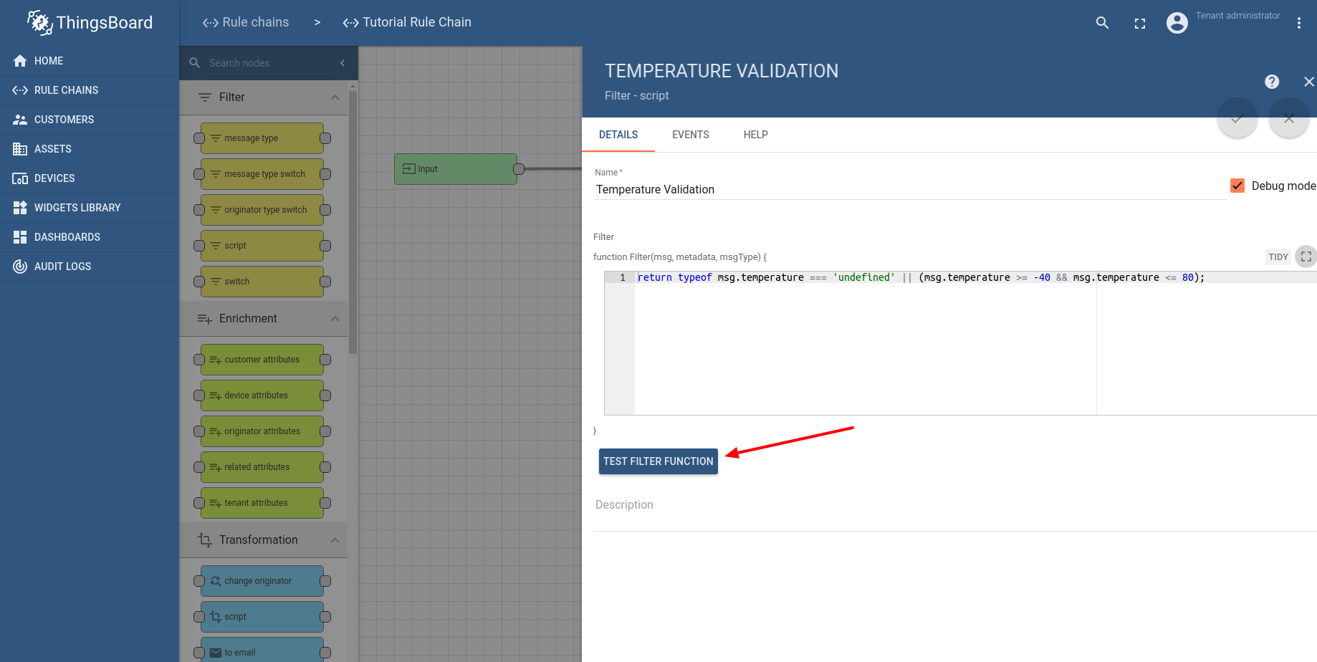Discard changes with the round X button
Image resolution: width=1317 pixels, height=662 pixels.
(x=1289, y=118)
